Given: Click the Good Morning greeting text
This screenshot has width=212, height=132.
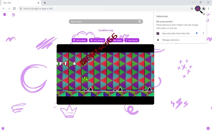Looking at the screenshot, I should (106, 30).
